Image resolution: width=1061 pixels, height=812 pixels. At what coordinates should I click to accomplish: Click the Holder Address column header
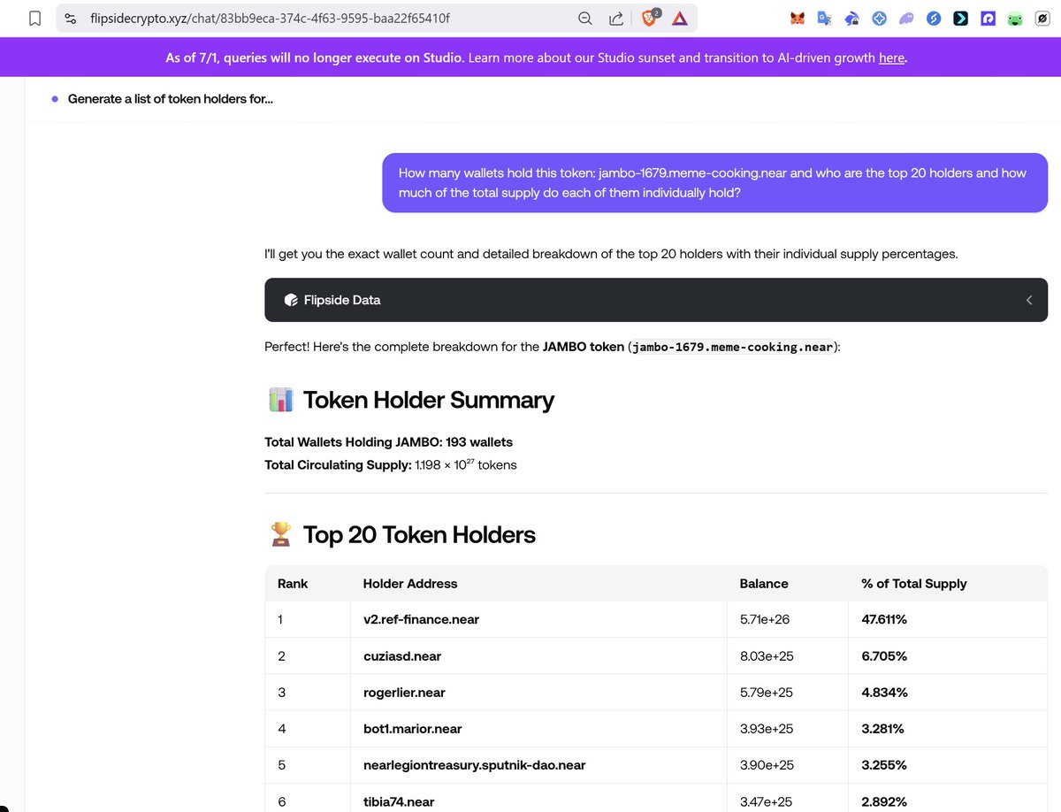410,584
